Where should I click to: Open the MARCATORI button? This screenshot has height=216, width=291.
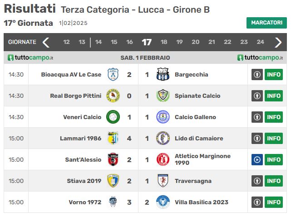(266, 23)
